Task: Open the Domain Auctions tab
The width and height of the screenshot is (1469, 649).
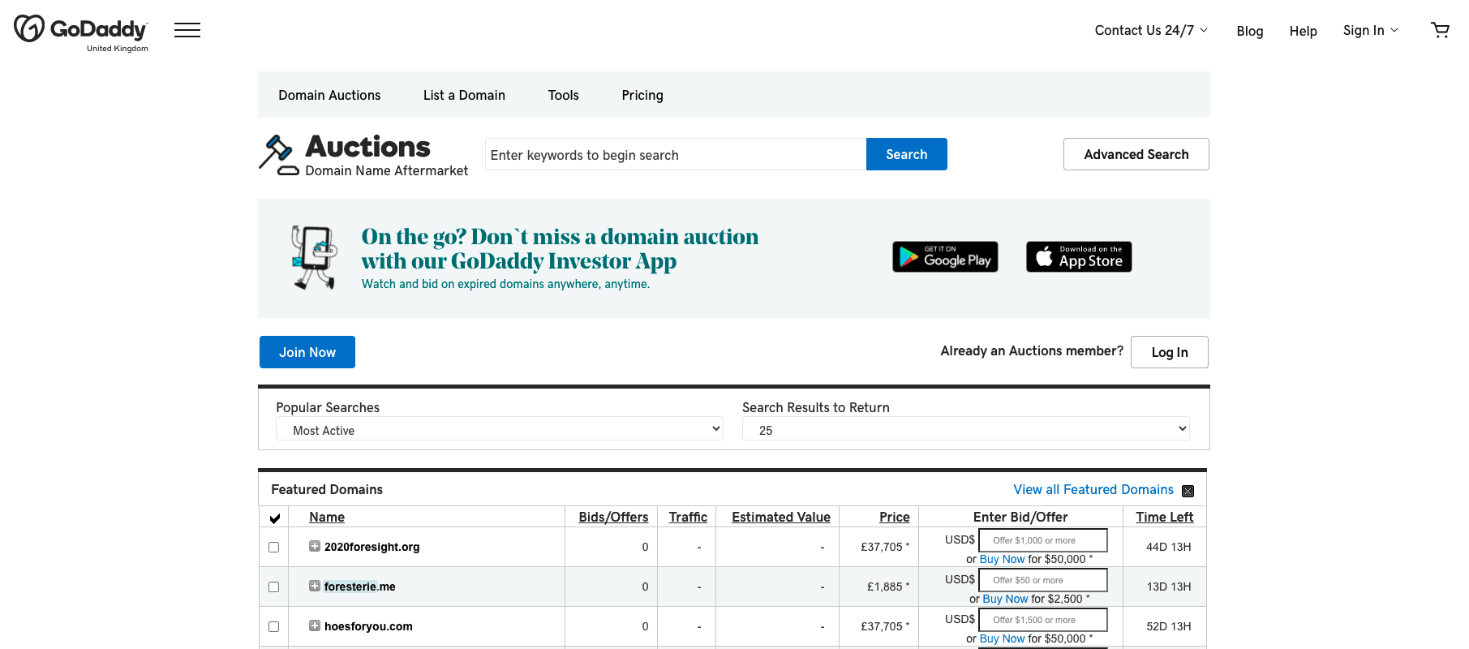Action: pyautogui.click(x=329, y=95)
